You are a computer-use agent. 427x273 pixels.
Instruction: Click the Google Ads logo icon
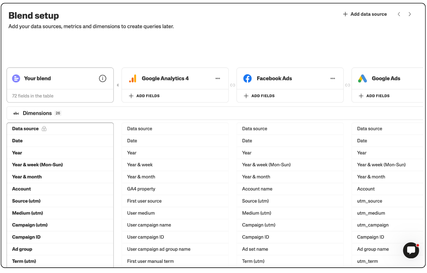[362, 79]
